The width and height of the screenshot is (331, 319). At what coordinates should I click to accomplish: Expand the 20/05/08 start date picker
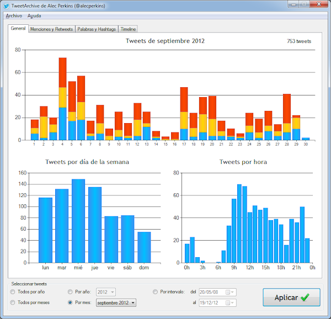218,292
